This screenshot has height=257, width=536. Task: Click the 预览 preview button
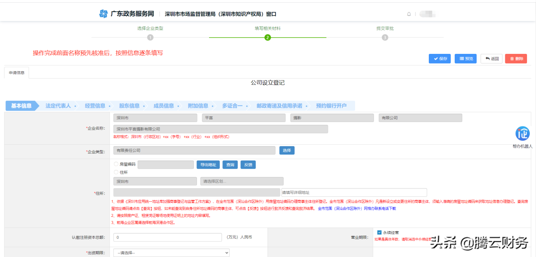(465, 59)
